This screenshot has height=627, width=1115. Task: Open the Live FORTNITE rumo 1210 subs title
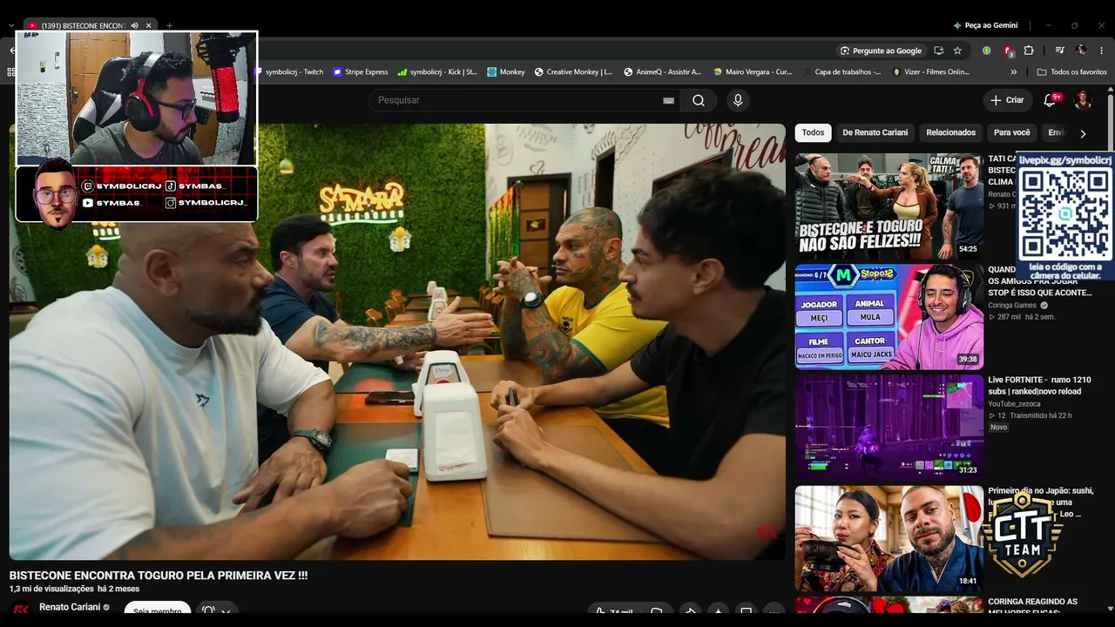[1039, 386]
